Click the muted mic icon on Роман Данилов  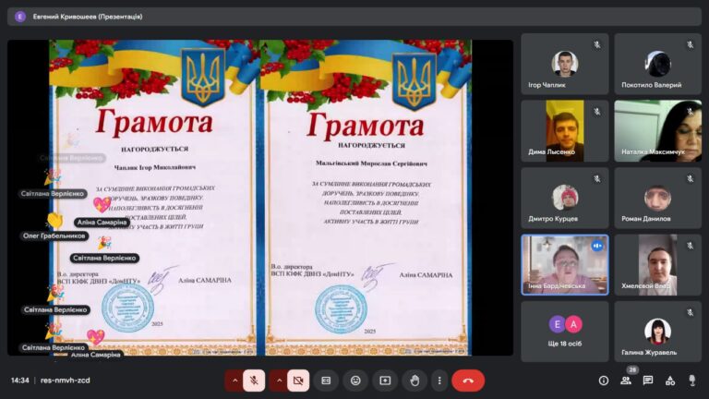690,178
